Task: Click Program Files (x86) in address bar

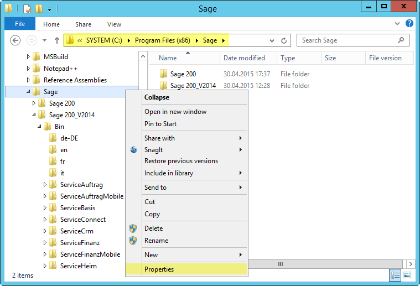Action: tap(163, 40)
